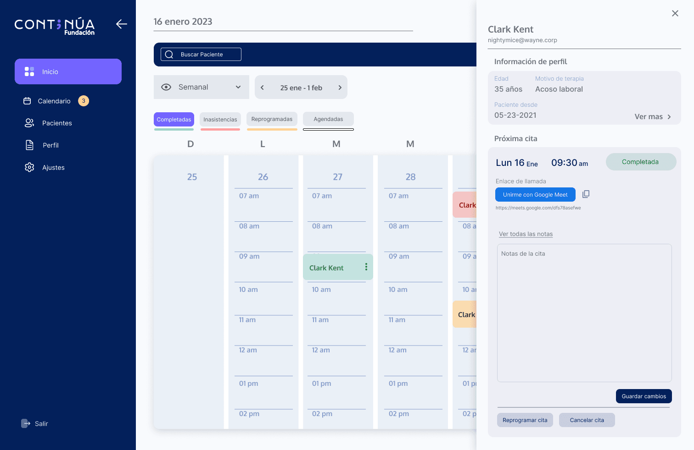Click the gear icon next to Ajustes

point(29,167)
